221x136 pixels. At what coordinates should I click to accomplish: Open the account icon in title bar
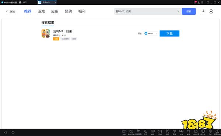[x=199, y=3]
